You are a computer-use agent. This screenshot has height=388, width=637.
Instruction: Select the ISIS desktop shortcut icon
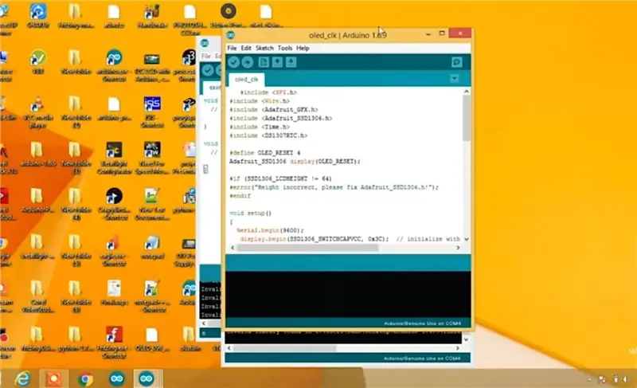coord(152,112)
